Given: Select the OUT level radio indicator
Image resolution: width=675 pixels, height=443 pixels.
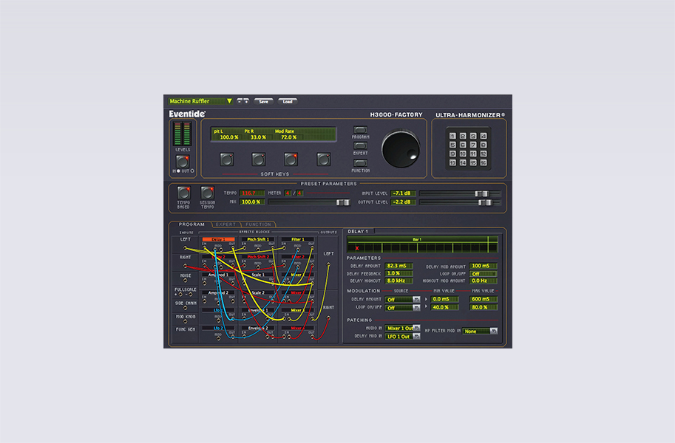Looking at the screenshot, I should click(x=192, y=171).
